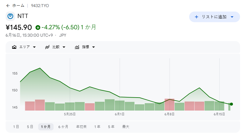
Task: Click the 5月25日 axis label
Action: (x=70, y=114)
